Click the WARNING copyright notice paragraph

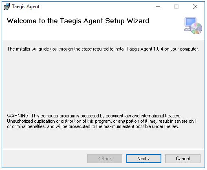pyautogui.click(x=101, y=121)
